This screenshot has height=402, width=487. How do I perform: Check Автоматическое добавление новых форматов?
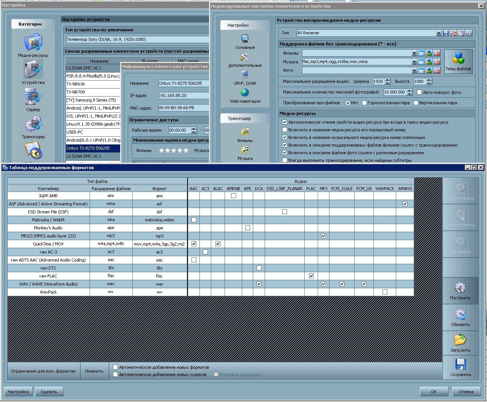(x=116, y=367)
